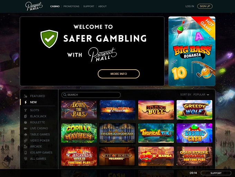Click the Support button in bottom bar
Viewport: 235px width, 177px height.
pyautogui.click(x=216, y=173)
